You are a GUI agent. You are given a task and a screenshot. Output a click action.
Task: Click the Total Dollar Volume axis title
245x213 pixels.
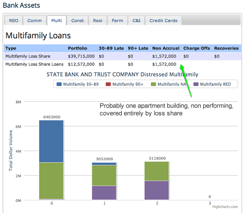point(11,151)
